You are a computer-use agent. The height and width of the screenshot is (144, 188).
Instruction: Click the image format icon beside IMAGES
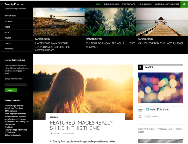[140, 67]
